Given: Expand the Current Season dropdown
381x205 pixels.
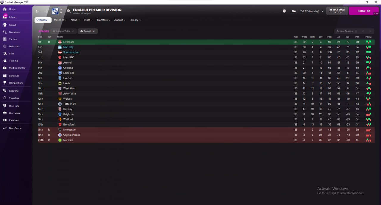Looking at the screenshot, I should click(346, 31).
